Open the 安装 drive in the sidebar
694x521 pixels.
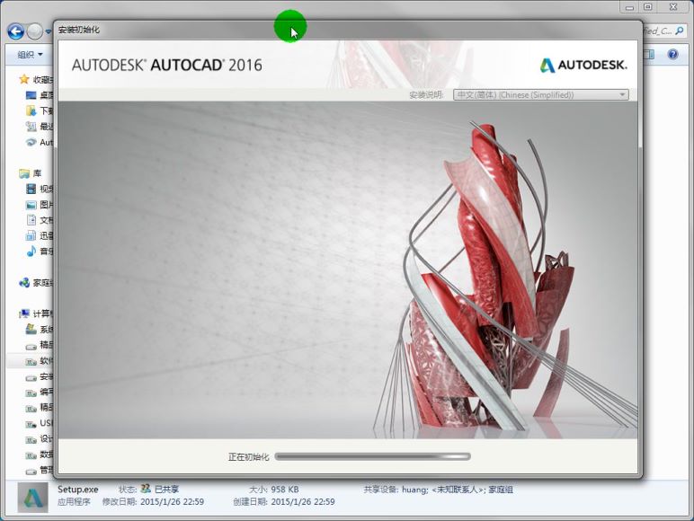point(39,376)
